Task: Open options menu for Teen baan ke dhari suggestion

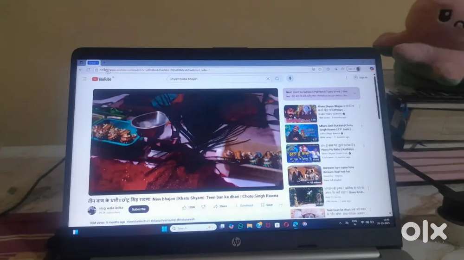Action: click(370, 210)
